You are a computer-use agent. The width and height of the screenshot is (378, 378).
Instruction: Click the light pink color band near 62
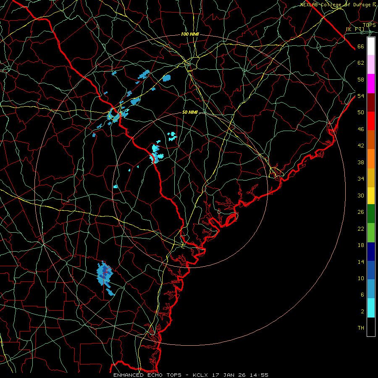tap(371, 65)
